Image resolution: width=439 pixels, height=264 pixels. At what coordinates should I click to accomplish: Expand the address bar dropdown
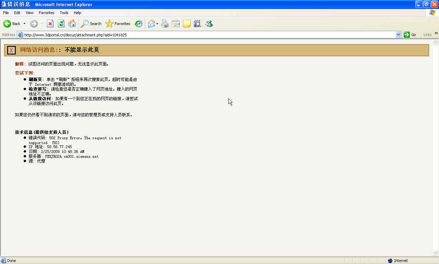[398, 35]
